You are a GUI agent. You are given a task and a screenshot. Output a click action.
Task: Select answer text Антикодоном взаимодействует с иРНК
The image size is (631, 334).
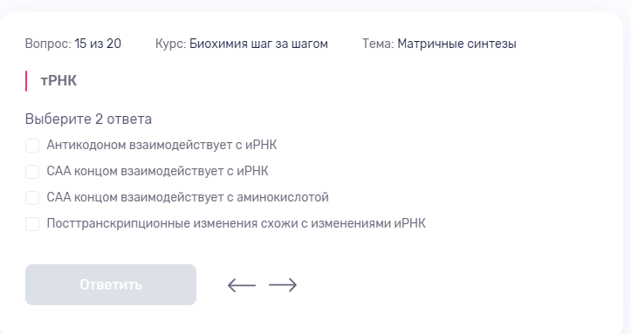tap(161, 145)
